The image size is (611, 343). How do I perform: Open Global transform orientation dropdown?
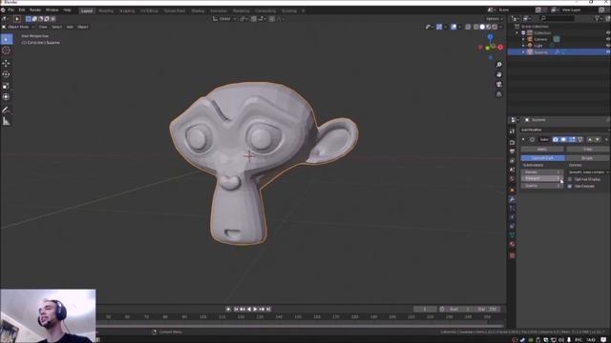(224, 19)
